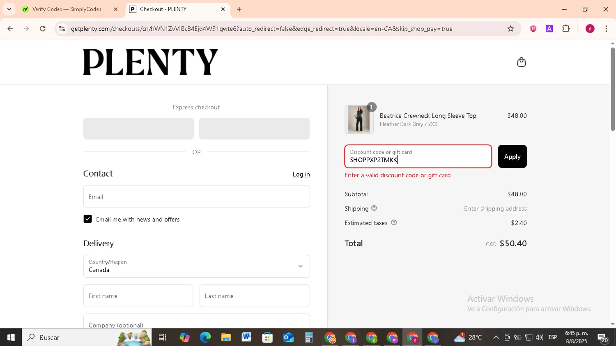Click the Discount code or gift card field
Screen dimensions: 616x346
click(418, 156)
